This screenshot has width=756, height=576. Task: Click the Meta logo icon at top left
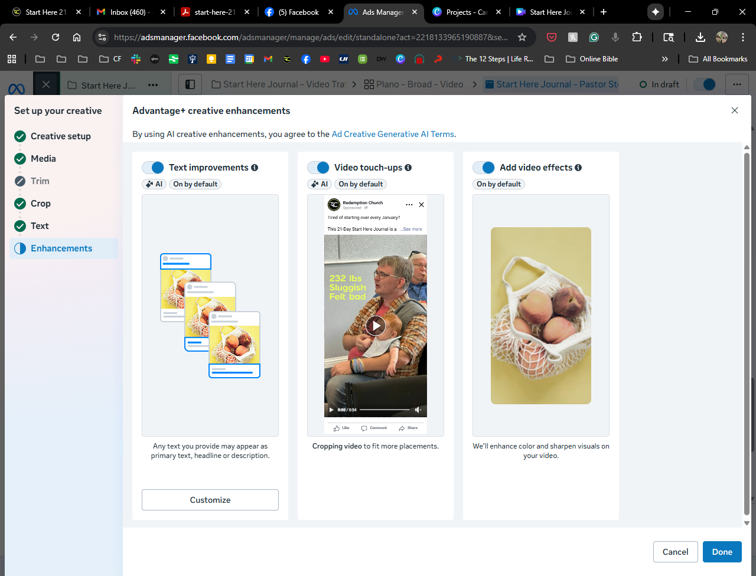(x=17, y=89)
